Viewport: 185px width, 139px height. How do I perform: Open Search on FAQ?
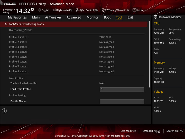pos(175,131)
